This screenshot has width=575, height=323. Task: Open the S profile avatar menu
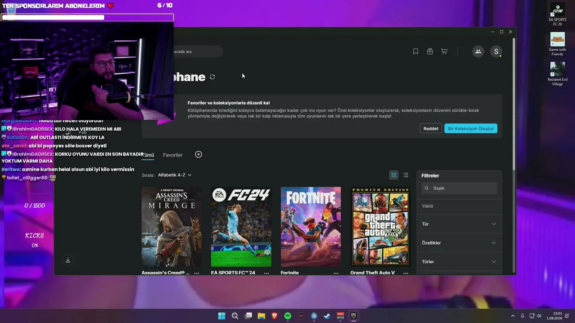click(x=496, y=52)
